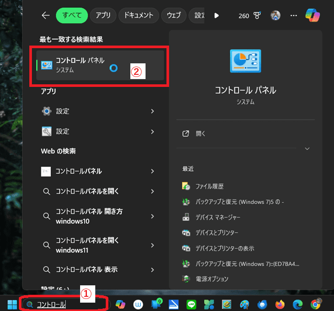Open the Copilot icon in search header

(313, 16)
